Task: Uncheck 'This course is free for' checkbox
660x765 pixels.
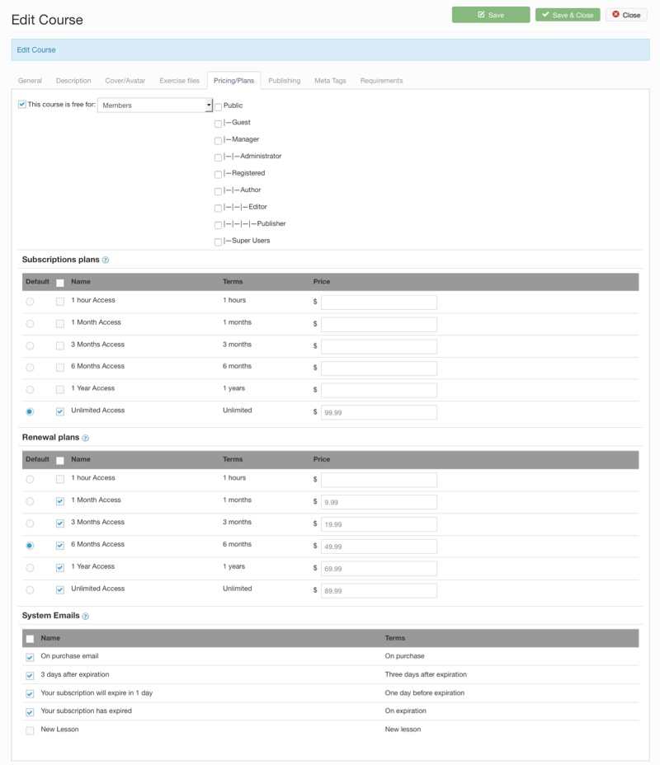Action: tap(22, 105)
